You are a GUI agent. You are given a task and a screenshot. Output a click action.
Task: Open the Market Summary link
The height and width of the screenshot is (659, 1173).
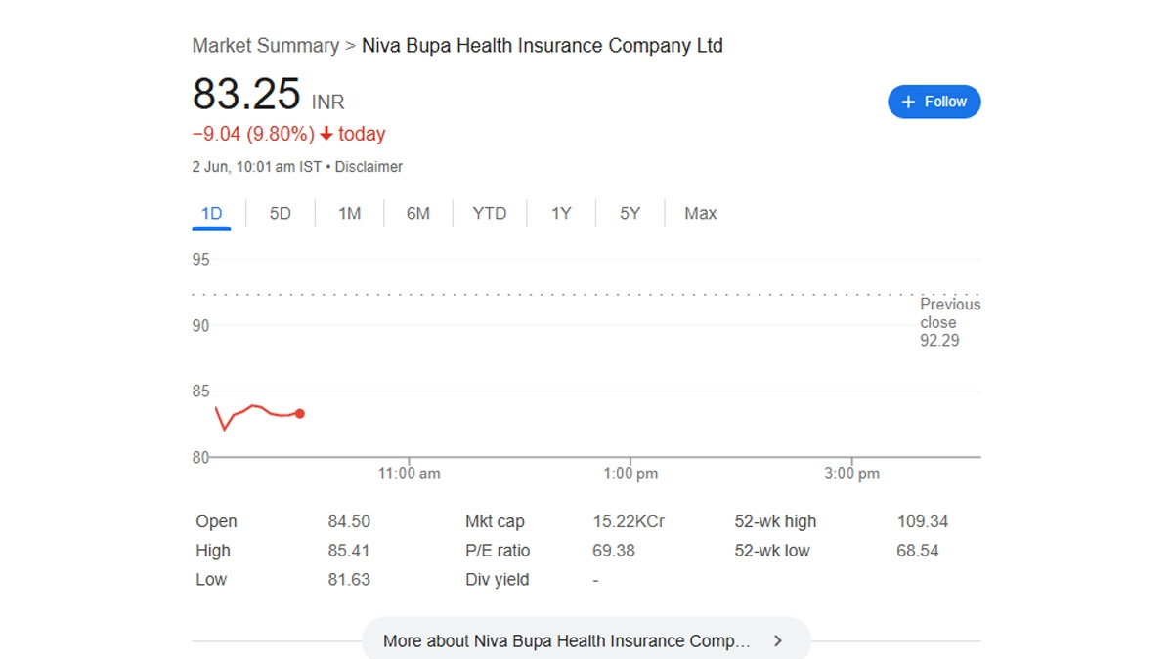[265, 46]
